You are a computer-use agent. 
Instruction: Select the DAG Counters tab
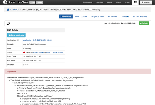coord(81,17)
